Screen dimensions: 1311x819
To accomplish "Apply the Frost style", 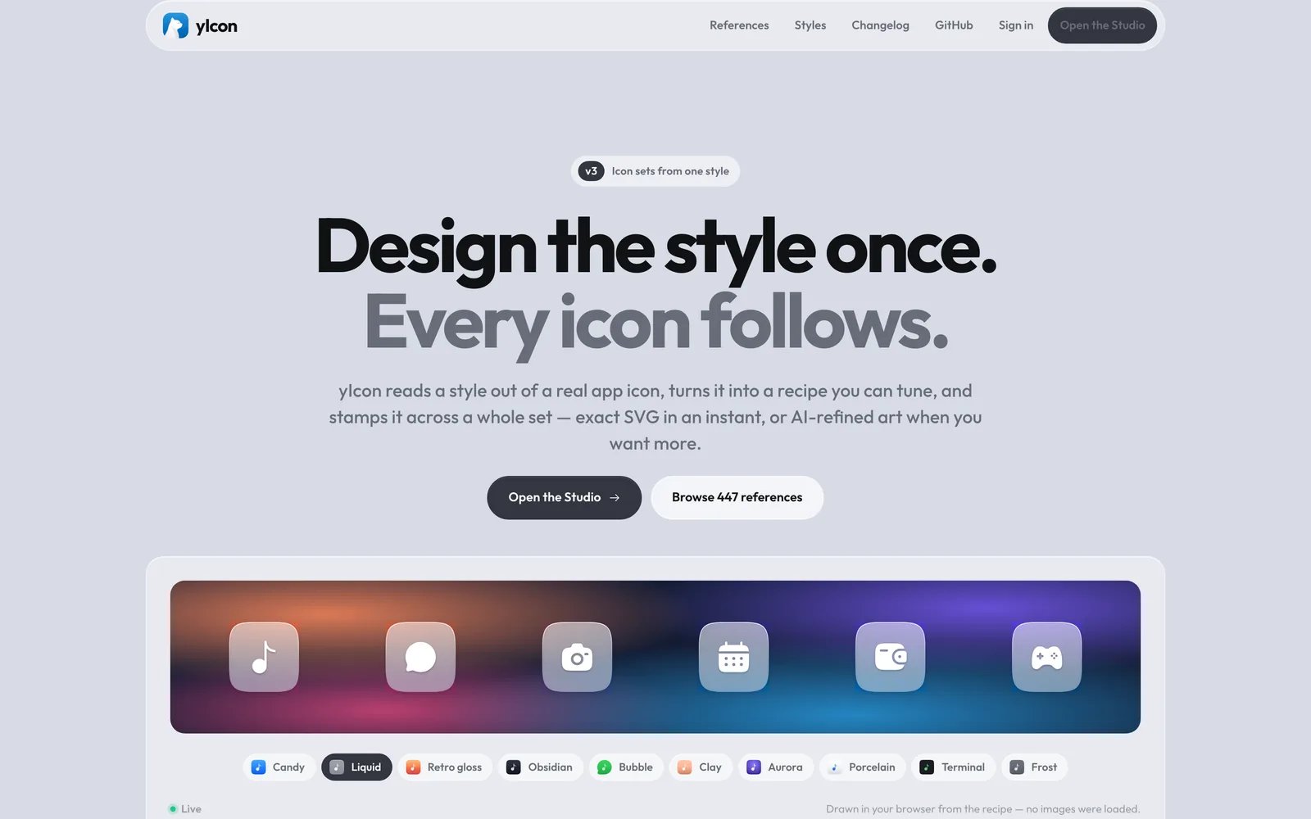I will click(x=1034, y=767).
